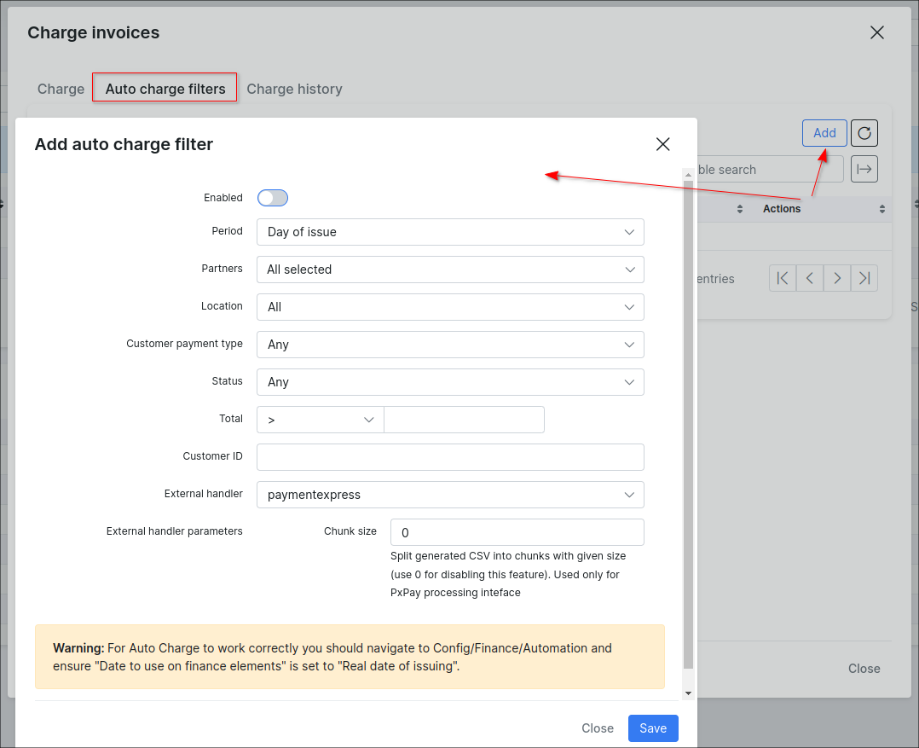Expand the Partners selection list
This screenshot has height=748, width=919.
coord(450,270)
